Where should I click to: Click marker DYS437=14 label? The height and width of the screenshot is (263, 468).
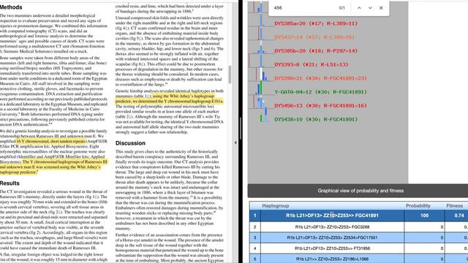pyautogui.click(x=314, y=37)
